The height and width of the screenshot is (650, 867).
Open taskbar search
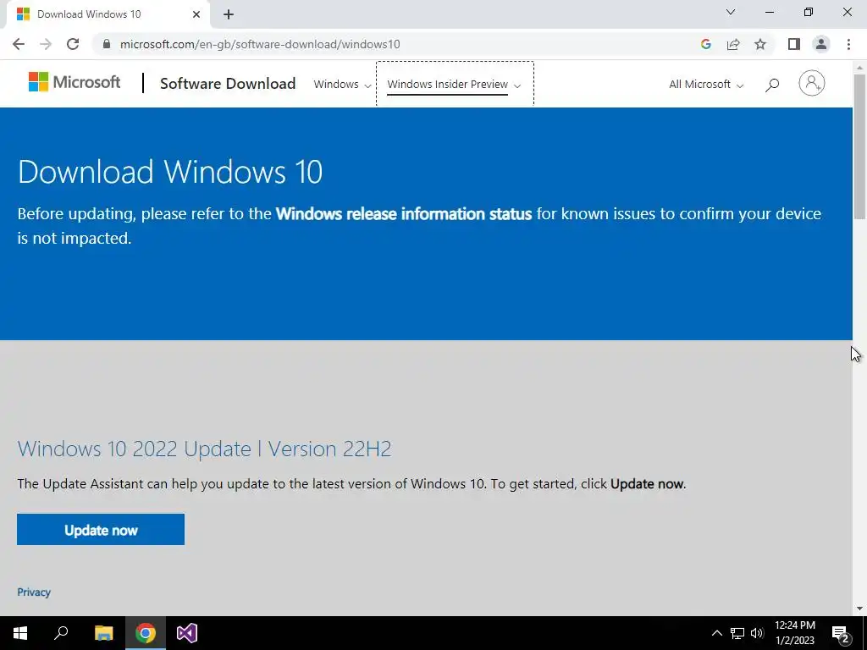tap(61, 633)
